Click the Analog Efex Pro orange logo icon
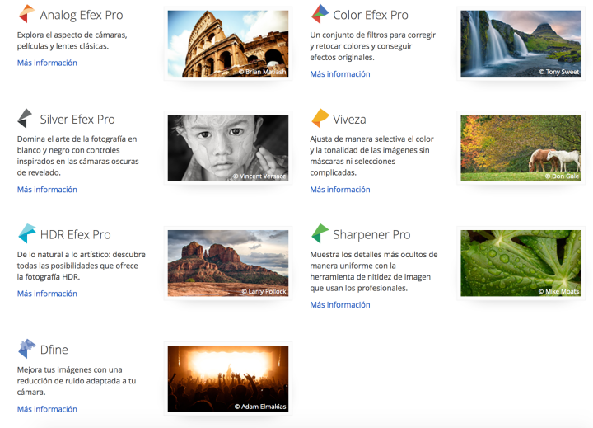Screen dimensions: 593x428 click(26, 14)
